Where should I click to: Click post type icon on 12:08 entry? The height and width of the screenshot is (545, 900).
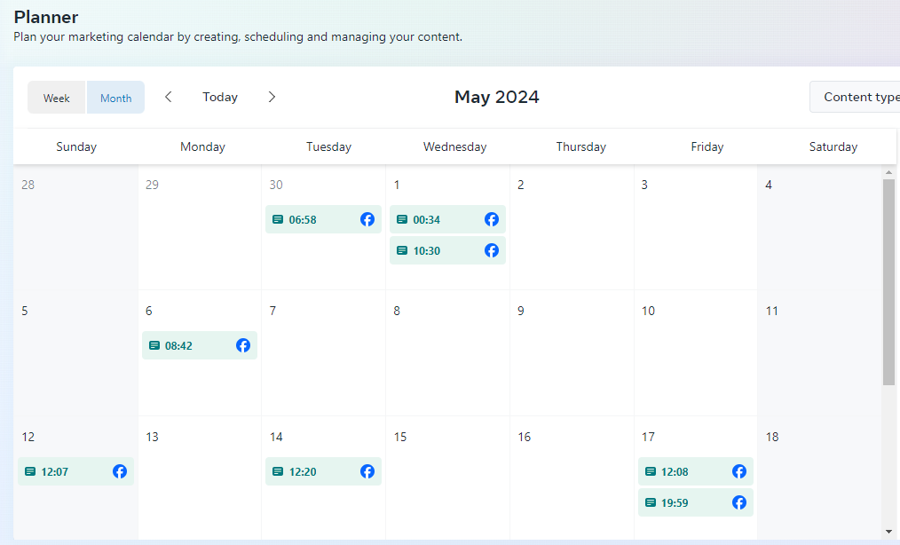click(651, 472)
